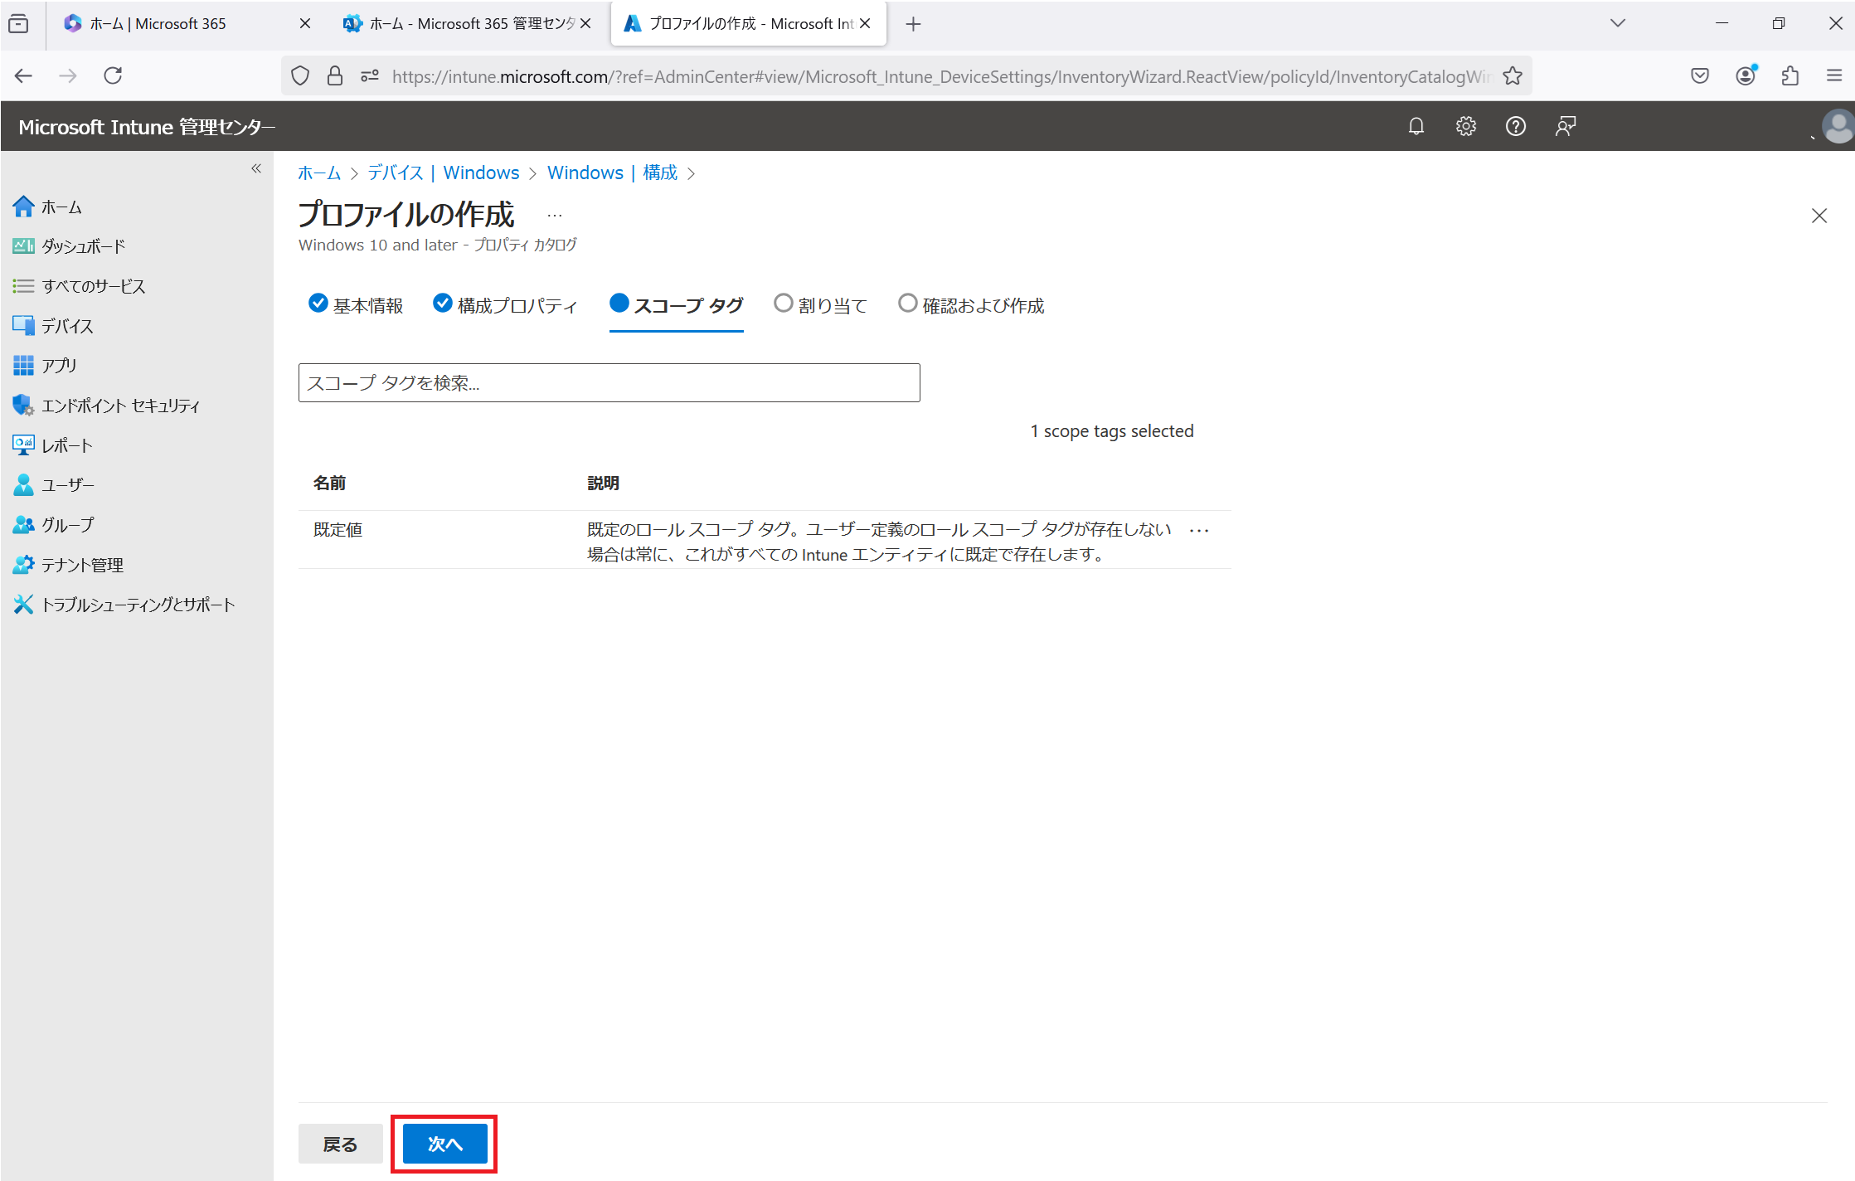Open the Firefox account icon
The image size is (1855, 1181).
click(1746, 75)
